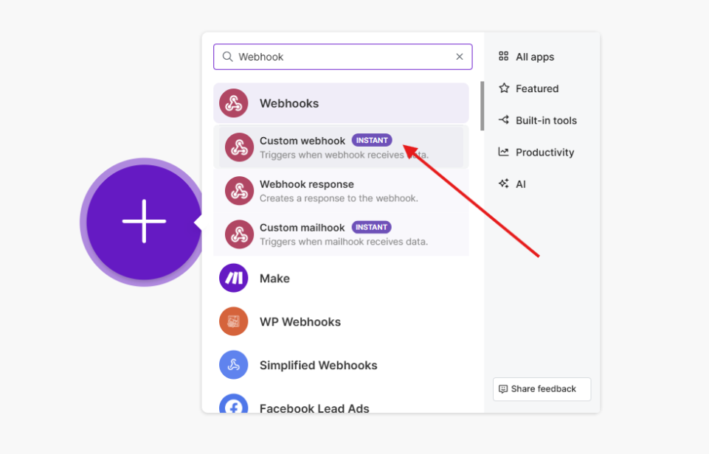Choose the WP Webhooks orange icon
The height and width of the screenshot is (454, 709).
click(234, 321)
